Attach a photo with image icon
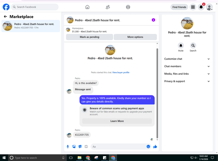The width and height of the screenshot is (218, 161). 74,147
